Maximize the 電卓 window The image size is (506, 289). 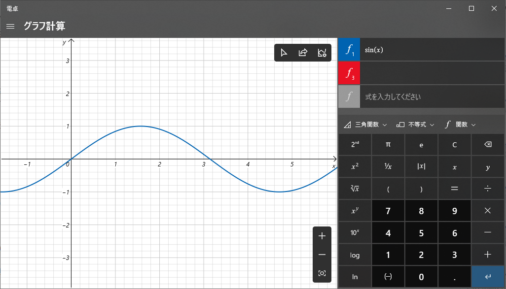(x=471, y=8)
